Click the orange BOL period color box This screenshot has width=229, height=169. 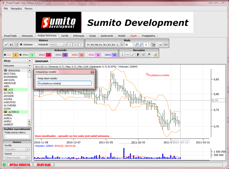15,55
